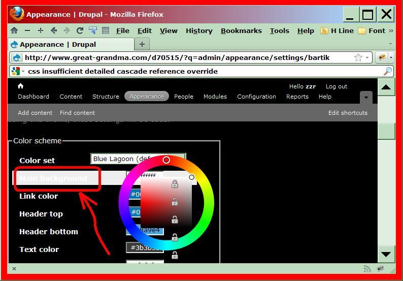Open the Tools menu

pyautogui.click(x=279, y=30)
